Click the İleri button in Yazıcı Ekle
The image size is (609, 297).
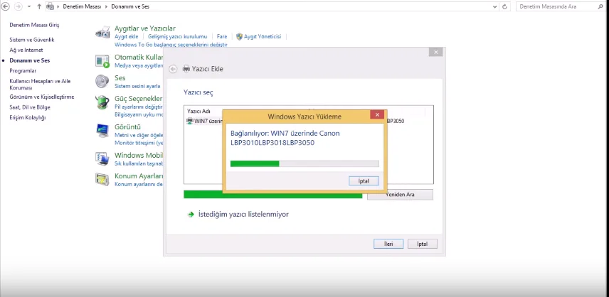(x=388, y=244)
